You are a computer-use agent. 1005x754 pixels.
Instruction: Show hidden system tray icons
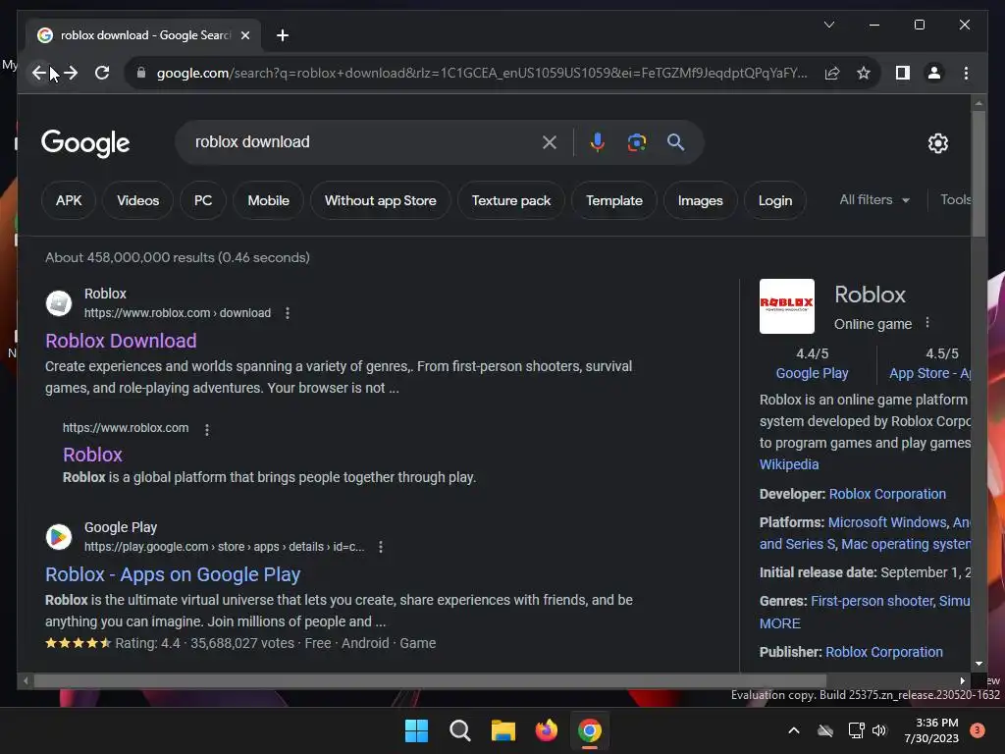click(793, 730)
